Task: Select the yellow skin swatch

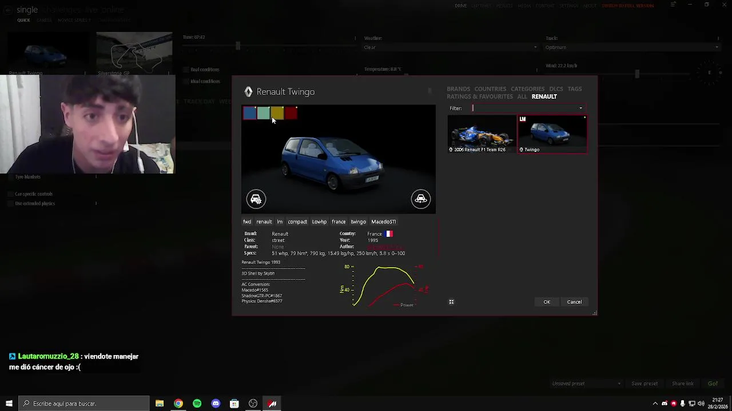Action: click(277, 113)
